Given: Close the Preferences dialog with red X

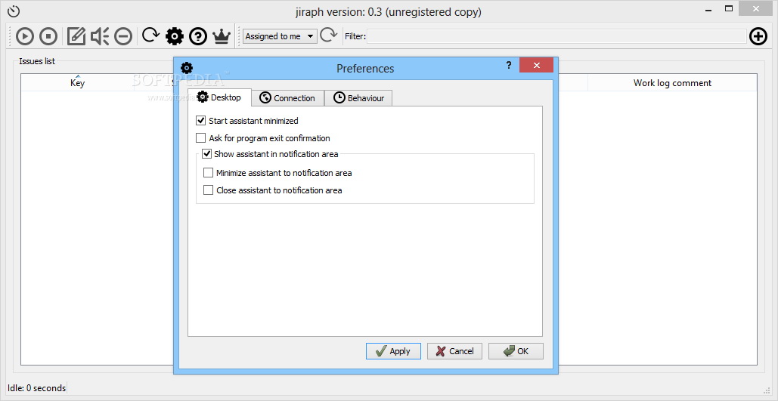Looking at the screenshot, I should 536,66.
